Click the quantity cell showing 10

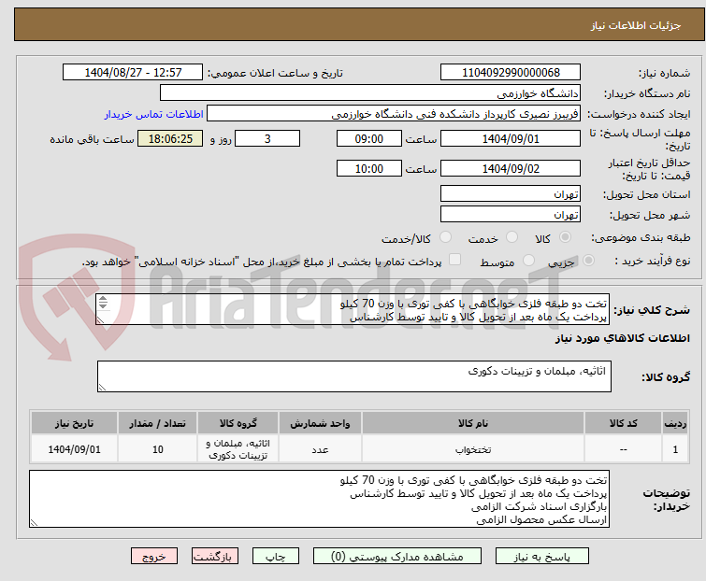click(157, 448)
